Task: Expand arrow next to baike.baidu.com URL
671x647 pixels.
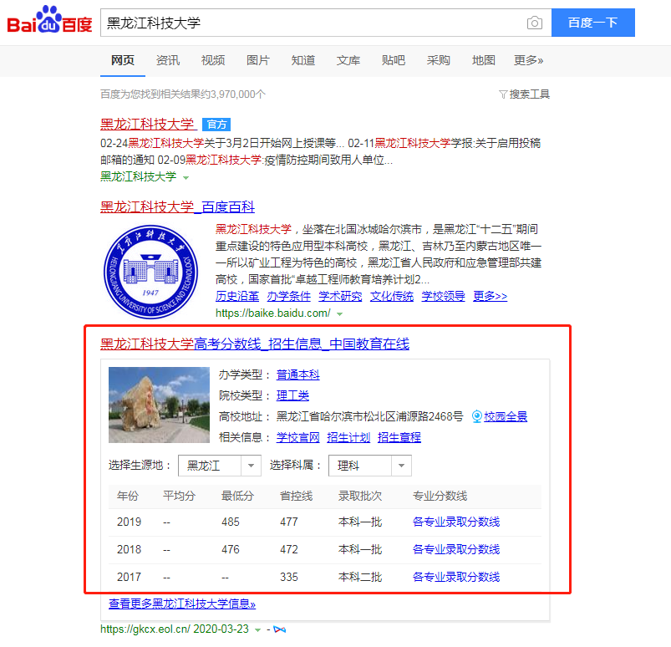Action: click(340, 313)
